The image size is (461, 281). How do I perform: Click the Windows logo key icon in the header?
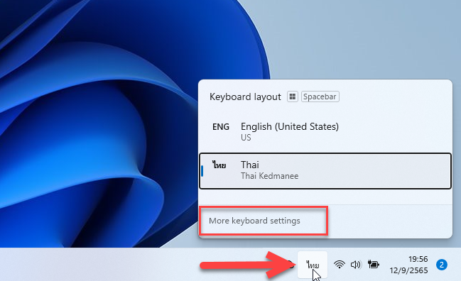(292, 97)
